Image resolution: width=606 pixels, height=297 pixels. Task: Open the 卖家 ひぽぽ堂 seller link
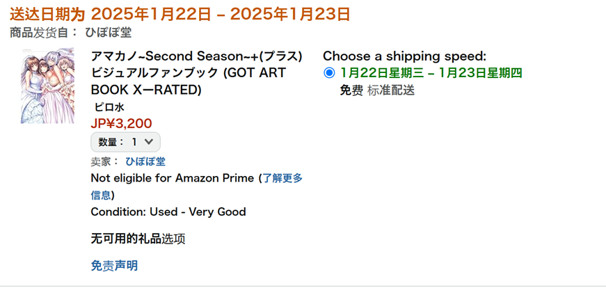pos(145,161)
